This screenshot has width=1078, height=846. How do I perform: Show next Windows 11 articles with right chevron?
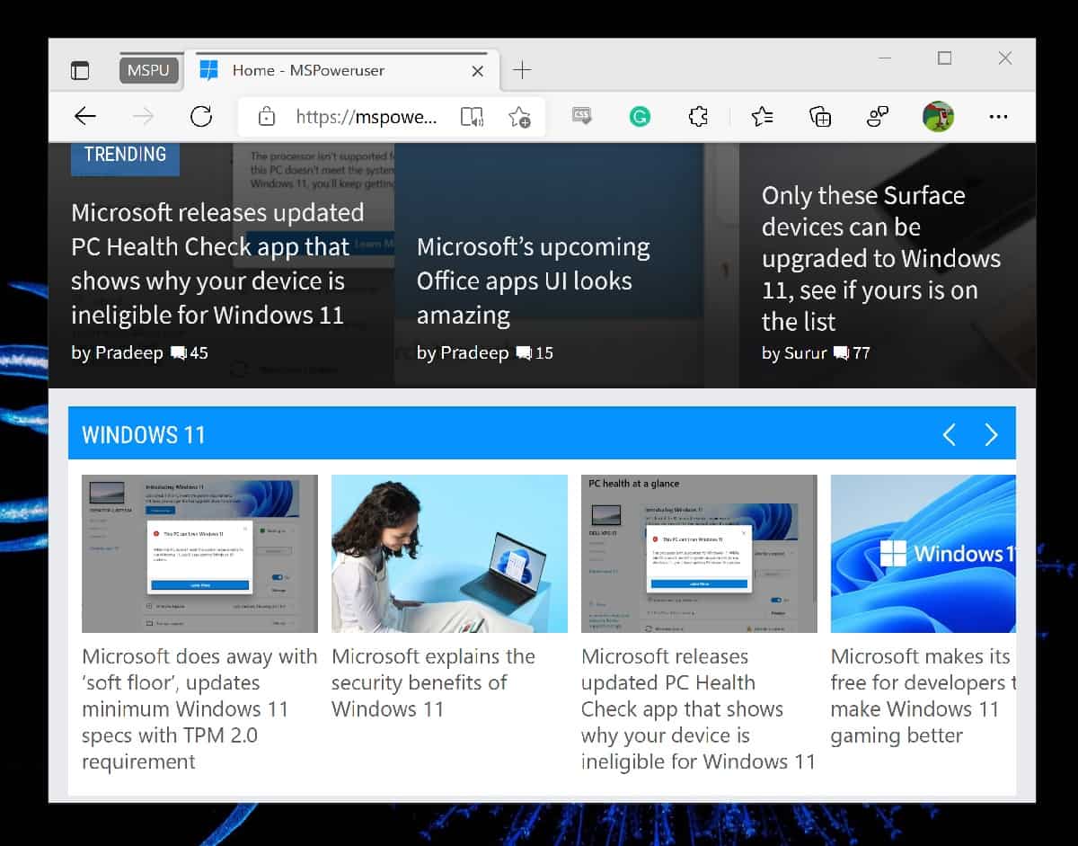(x=991, y=435)
